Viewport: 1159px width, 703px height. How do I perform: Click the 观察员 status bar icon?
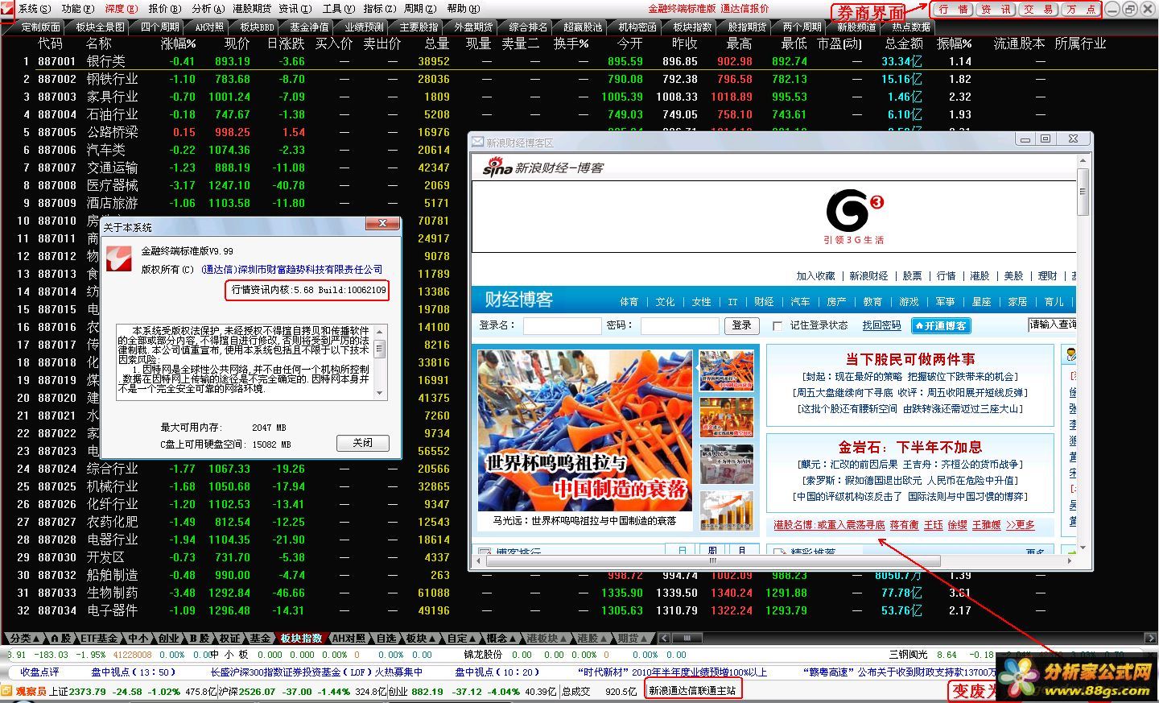coord(7,691)
